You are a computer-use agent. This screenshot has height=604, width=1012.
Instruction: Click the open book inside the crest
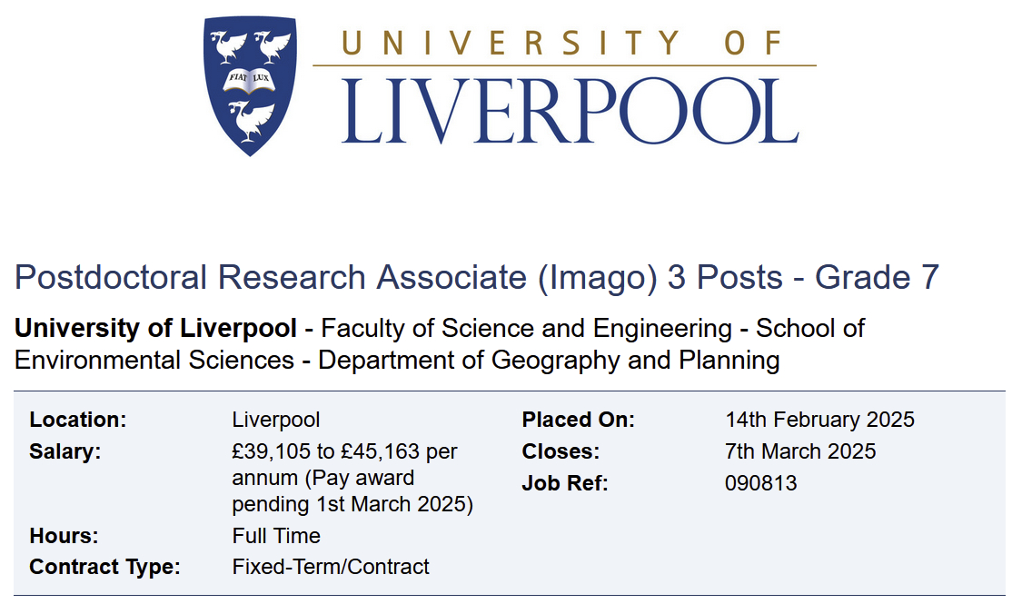point(249,80)
